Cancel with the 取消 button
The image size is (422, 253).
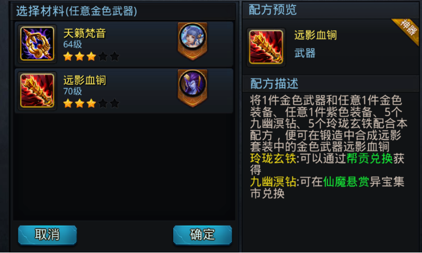(x=48, y=235)
